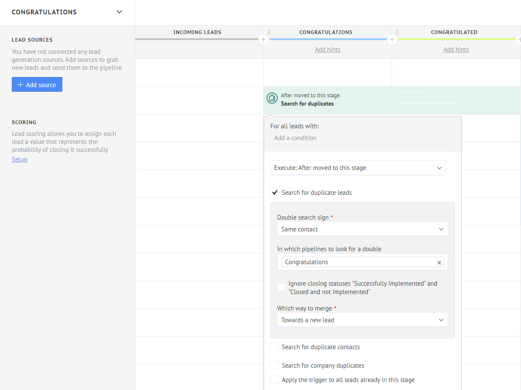The image size is (521, 390).
Task: Click the Search for duplicates puzzle icon
Action: (x=272, y=98)
